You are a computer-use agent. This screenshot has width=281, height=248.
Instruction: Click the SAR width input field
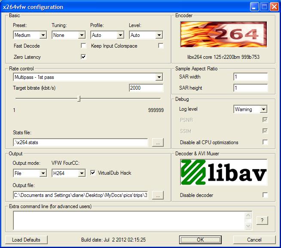(x=250, y=77)
